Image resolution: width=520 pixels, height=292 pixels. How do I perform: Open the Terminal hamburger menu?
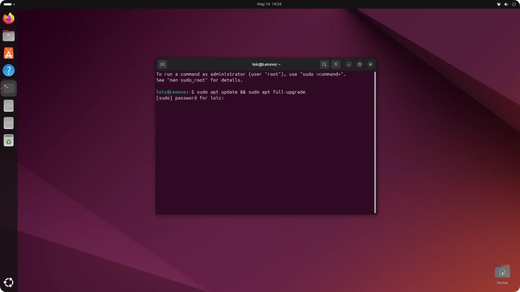336,64
